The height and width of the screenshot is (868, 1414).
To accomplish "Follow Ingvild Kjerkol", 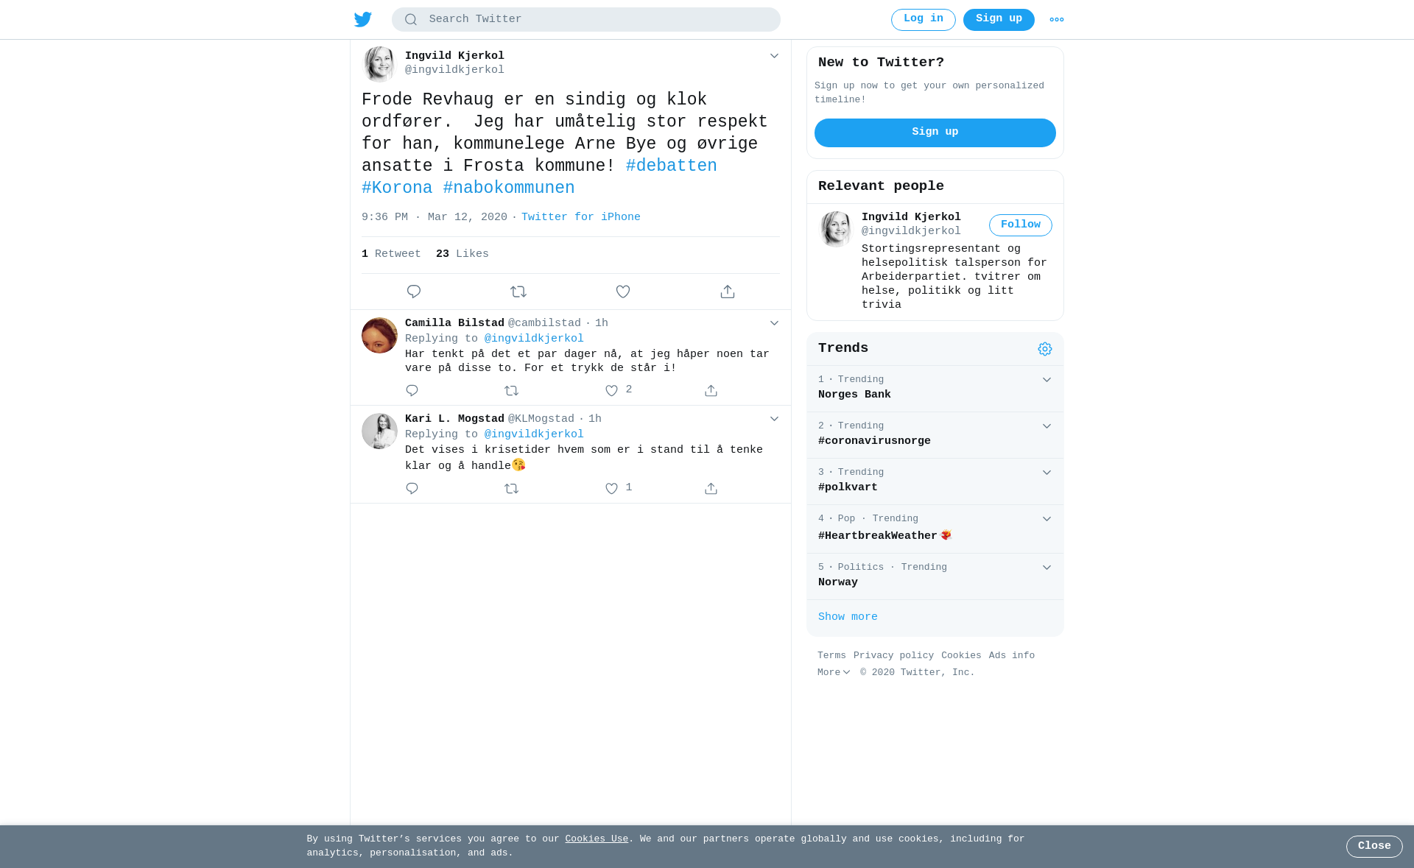I will [x=1021, y=225].
